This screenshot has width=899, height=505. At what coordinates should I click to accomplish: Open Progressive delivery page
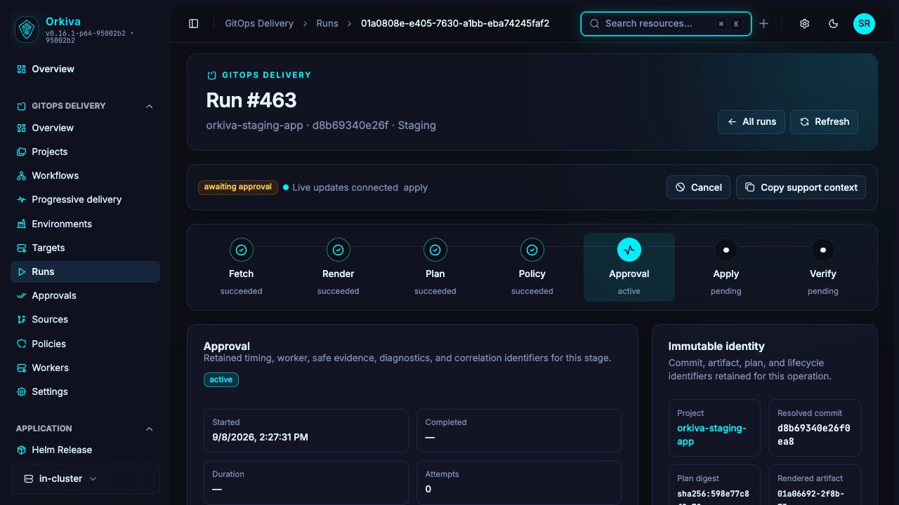85,199
